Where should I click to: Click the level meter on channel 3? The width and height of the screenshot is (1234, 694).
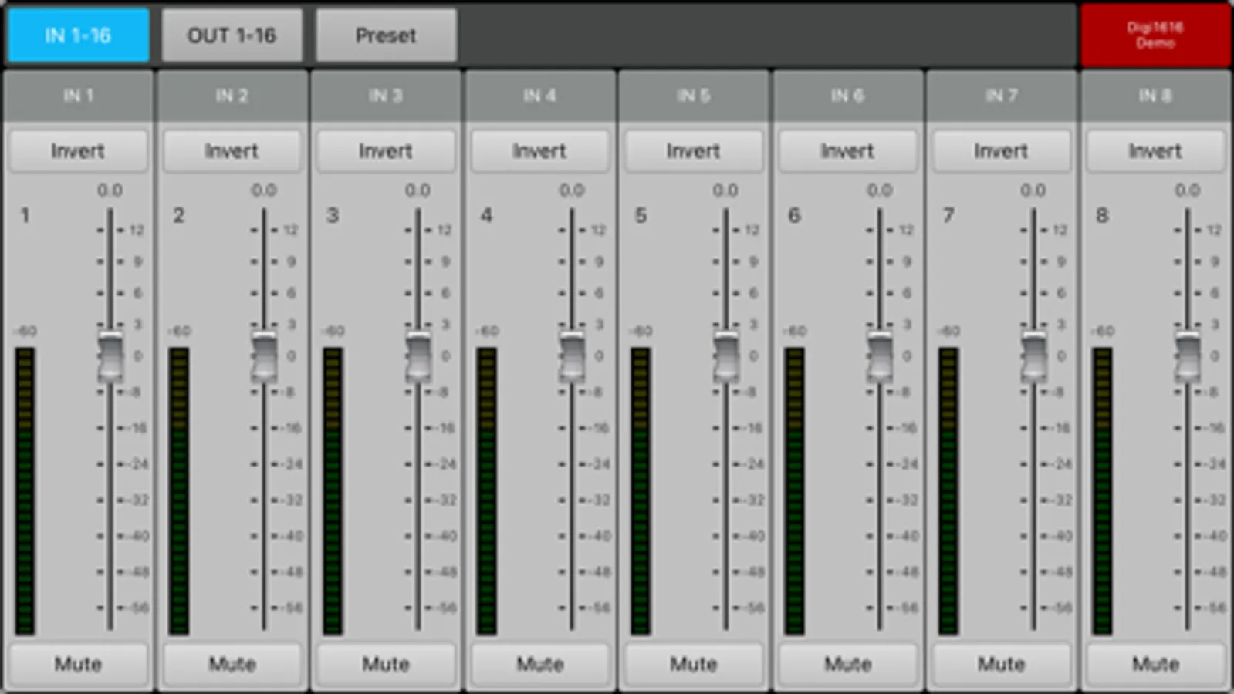(333, 490)
